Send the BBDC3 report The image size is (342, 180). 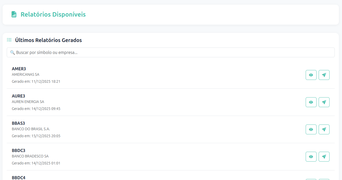point(324,157)
